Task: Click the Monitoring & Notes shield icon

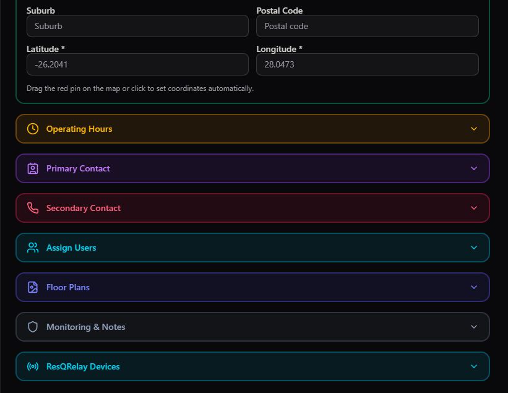Action: (x=33, y=327)
